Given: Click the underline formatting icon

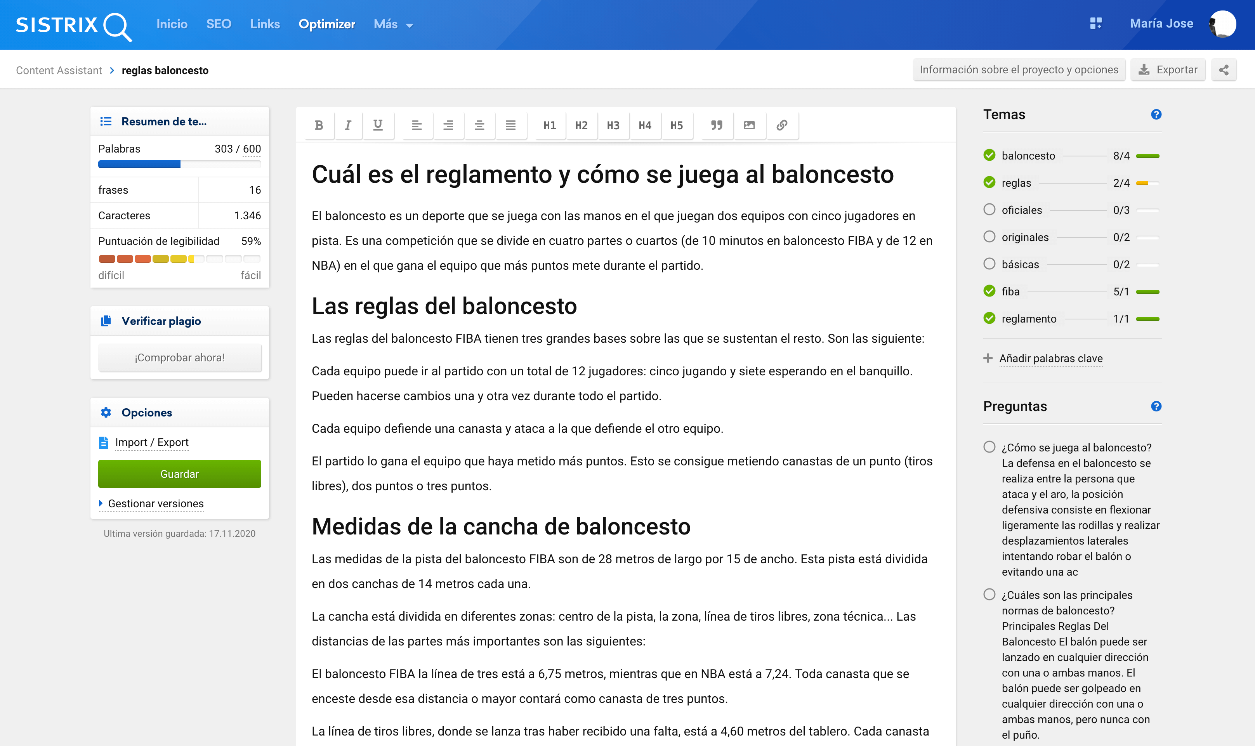Looking at the screenshot, I should pos(378,125).
